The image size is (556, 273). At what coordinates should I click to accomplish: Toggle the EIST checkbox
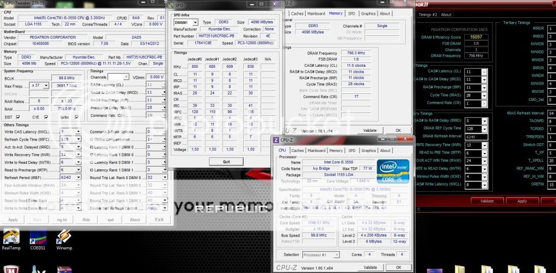click(x=18, y=117)
